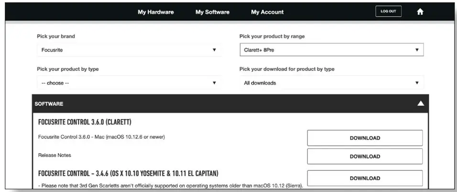The image size is (457, 192).
Task: Open the My Hardware menu
Action: click(x=156, y=12)
